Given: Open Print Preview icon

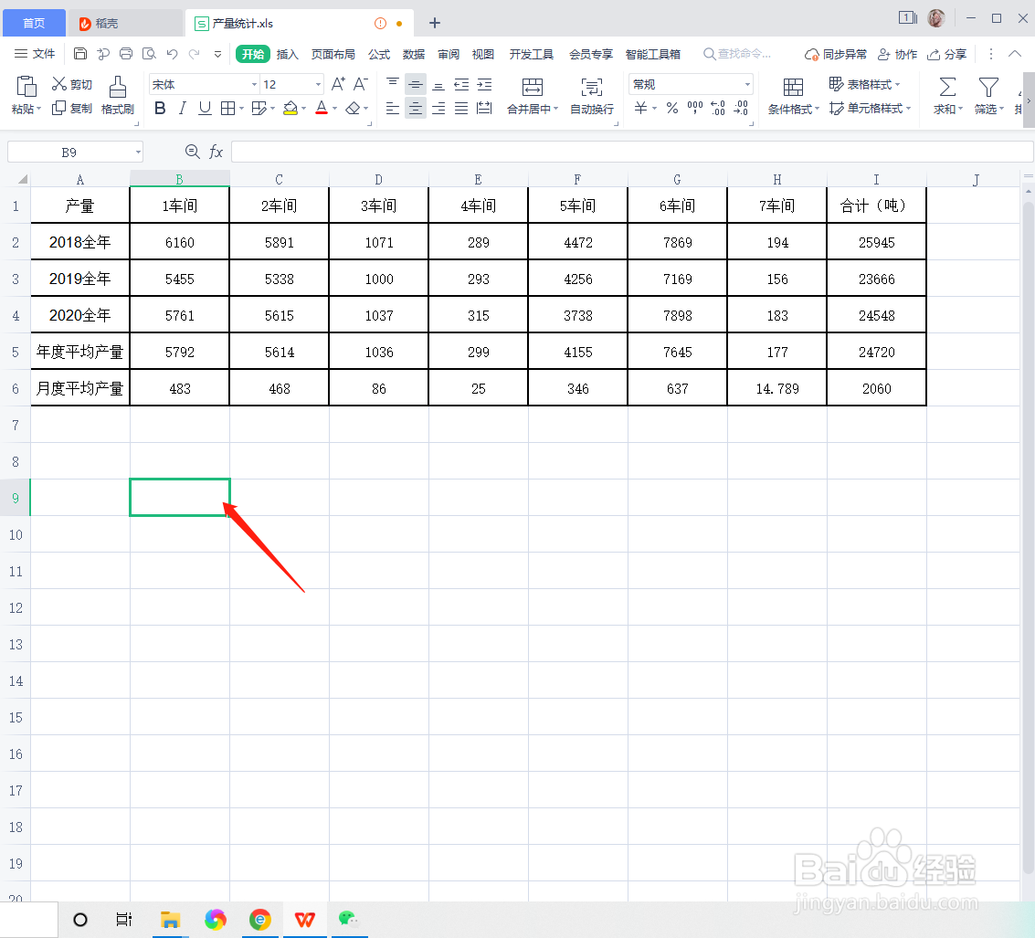Looking at the screenshot, I should tap(149, 54).
